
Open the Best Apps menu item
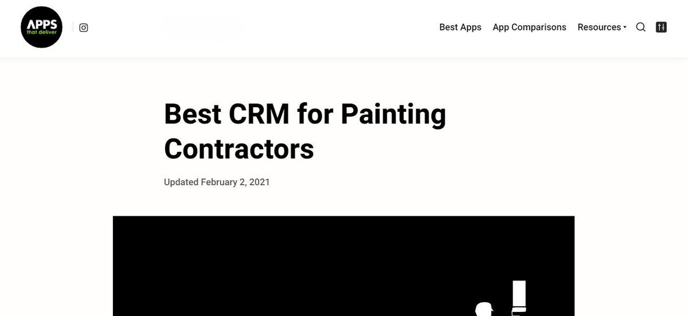click(x=460, y=27)
